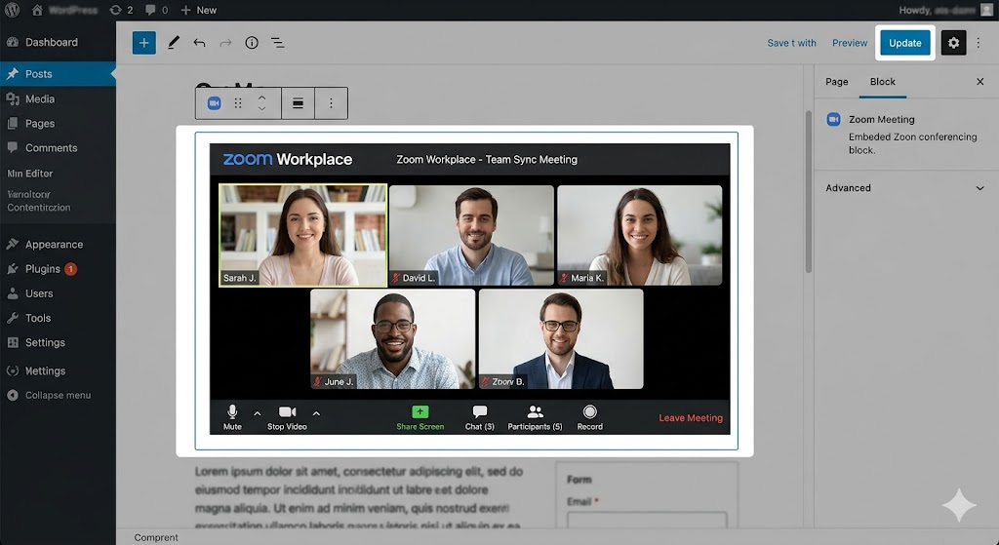Open the block toolbar three-dot options
Image resolution: width=999 pixels, height=545 pixels.
tap(331, 103)
